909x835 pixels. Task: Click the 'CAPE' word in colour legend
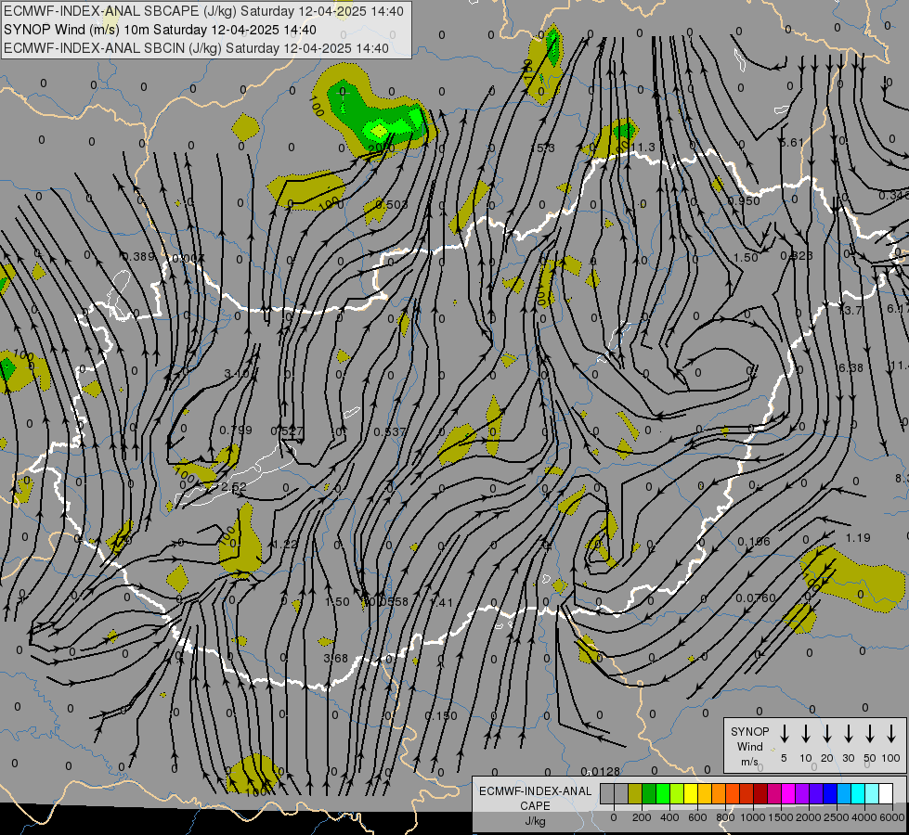click(x=535, y=805)
